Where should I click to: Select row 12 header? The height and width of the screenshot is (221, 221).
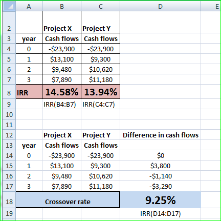click(x=9, y=135)
